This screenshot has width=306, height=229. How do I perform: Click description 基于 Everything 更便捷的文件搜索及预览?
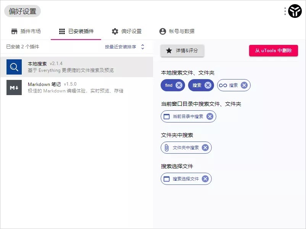click(x=71, y=70)
